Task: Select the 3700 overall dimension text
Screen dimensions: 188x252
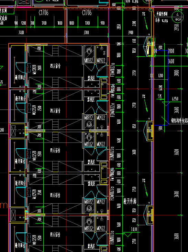Action: (86, 33)
